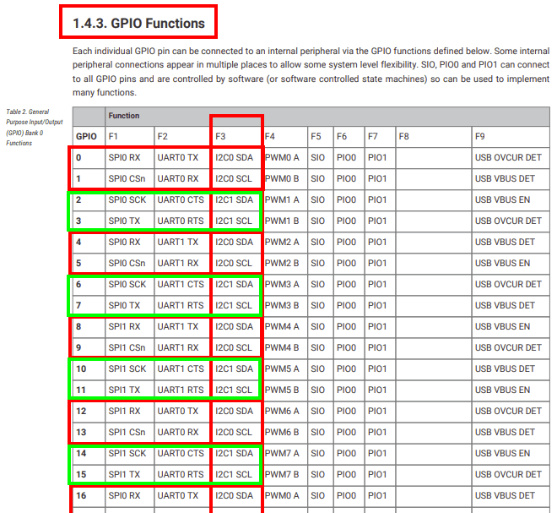
Task: Select 'SPI0 TX' in GPIO 3 row
Action: coord(124,221)
